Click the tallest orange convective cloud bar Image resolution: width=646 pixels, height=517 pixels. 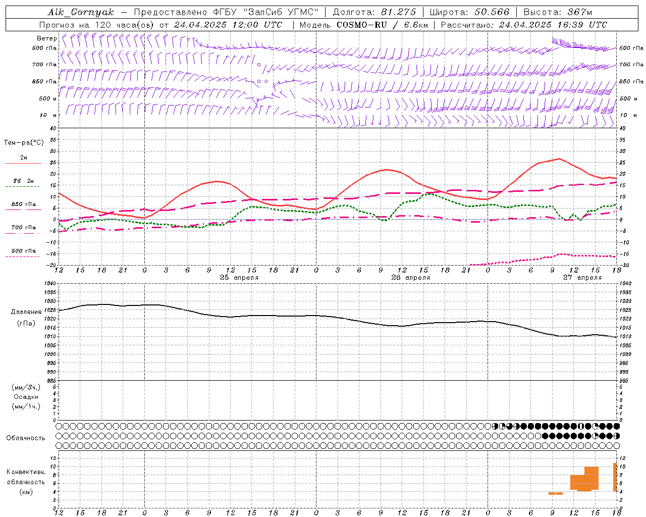click(x=615, y=477)
